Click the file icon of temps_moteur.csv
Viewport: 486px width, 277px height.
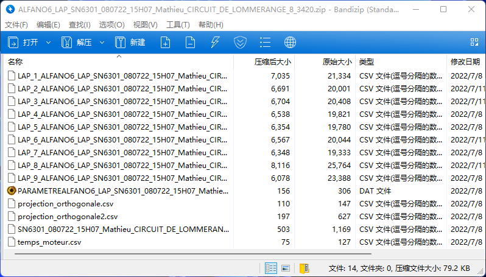pyautogui.click(x=12, y=242)
